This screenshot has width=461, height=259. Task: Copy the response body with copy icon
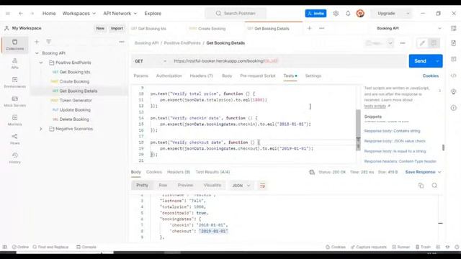[421, 186]
